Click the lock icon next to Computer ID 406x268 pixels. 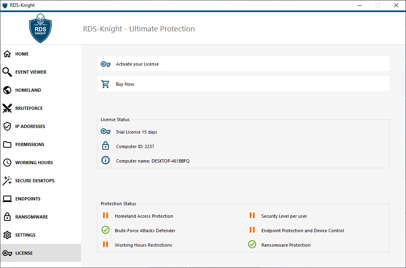[106, 146]
